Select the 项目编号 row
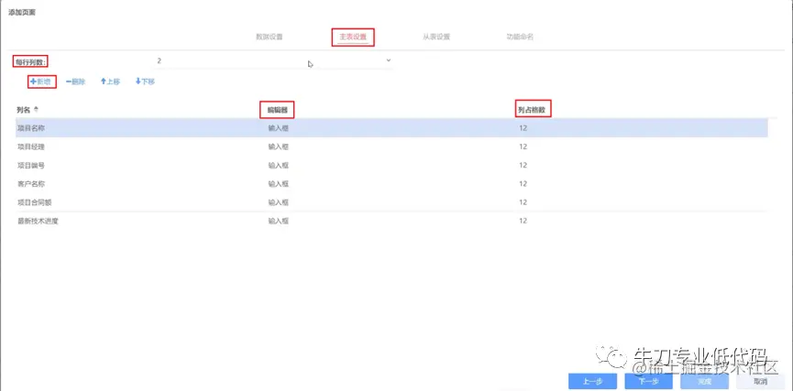This screenshot has width=793, height=391. point(391,165)
